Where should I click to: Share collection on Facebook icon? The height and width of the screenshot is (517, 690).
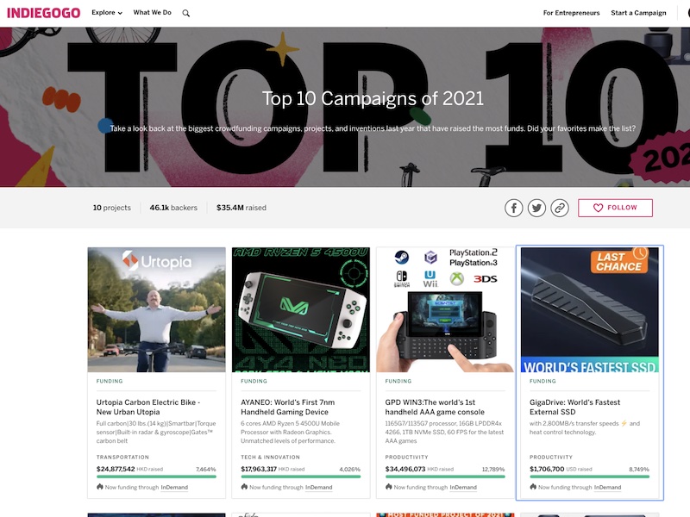pos(513,208)
